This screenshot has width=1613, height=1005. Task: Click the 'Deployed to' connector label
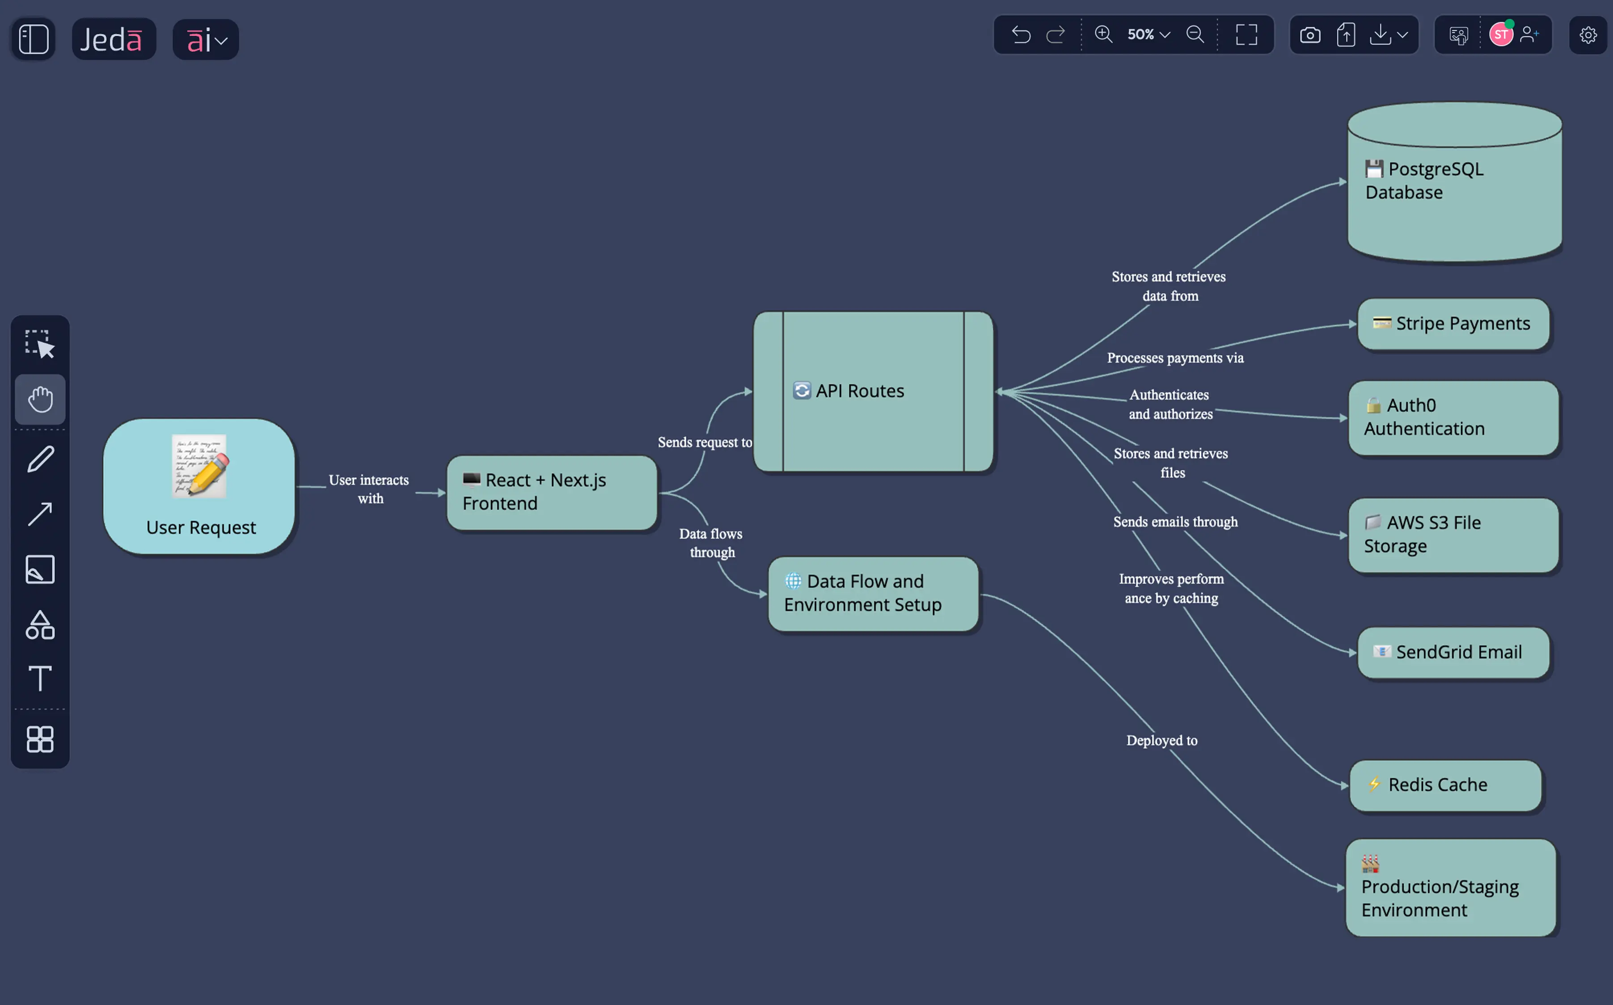pos(1162,740)
